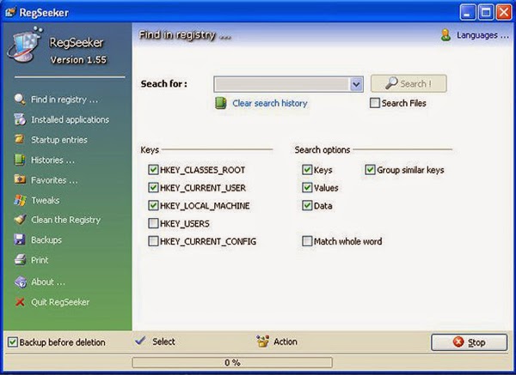Toggle the Keys search option checkbox
Screen dimensions: 516x375
click(307, 170)
